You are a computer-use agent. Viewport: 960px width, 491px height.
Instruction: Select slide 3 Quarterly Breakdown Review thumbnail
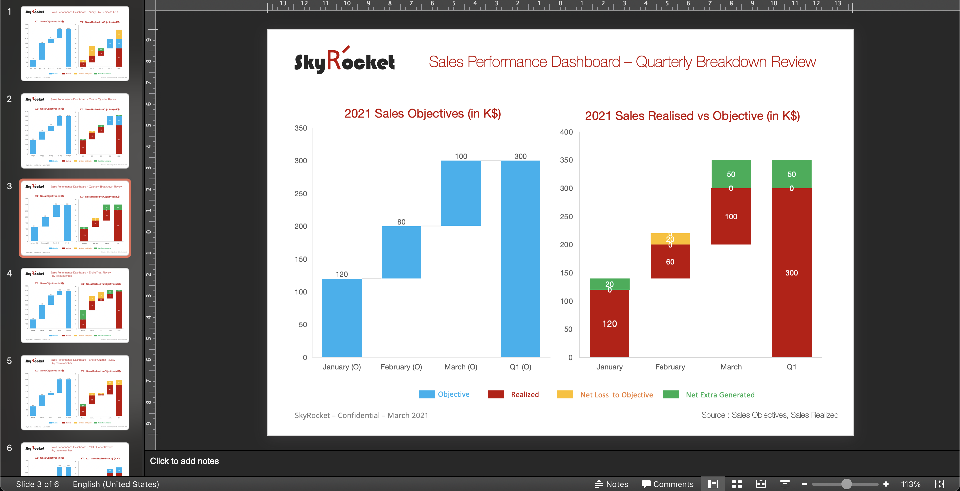(75, 218)
